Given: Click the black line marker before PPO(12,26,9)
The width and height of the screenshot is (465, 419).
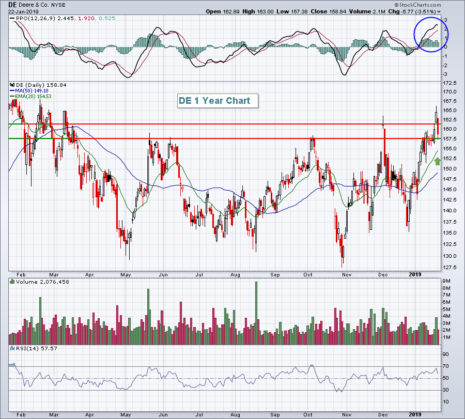Looking at the screenshot, I should 12,19.
